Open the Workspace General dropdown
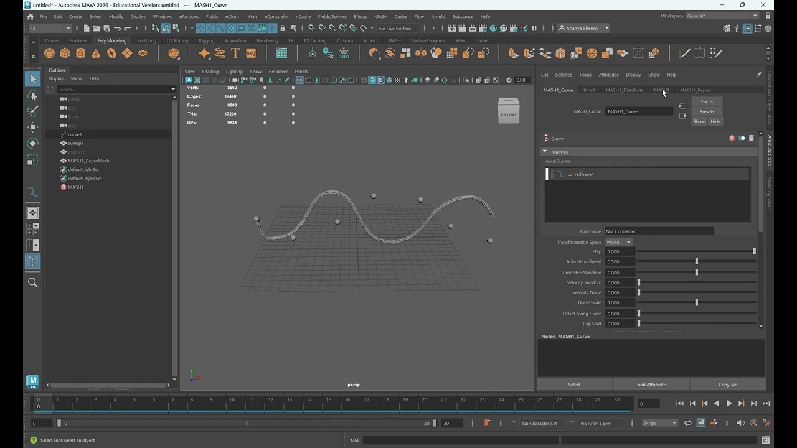 pos(722,16)
